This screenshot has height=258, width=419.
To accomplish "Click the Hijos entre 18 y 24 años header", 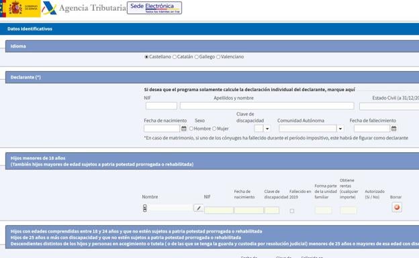I will coord(212,237).
